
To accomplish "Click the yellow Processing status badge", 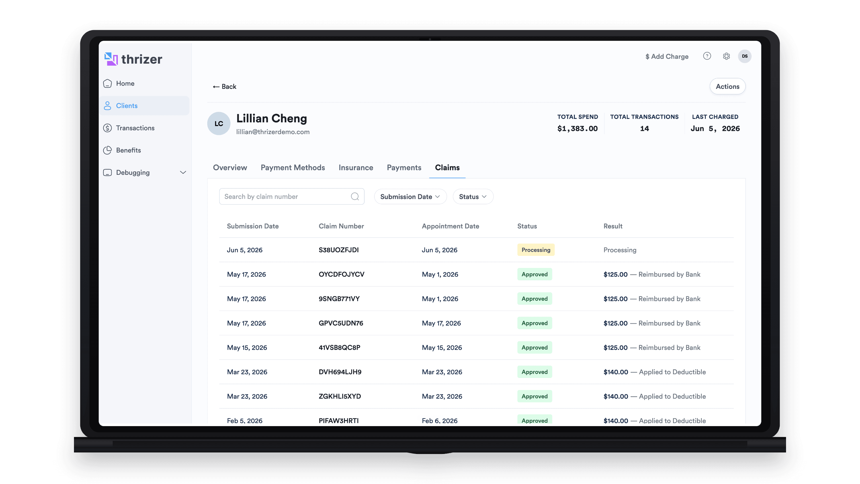I will click(x=535, y=250).
